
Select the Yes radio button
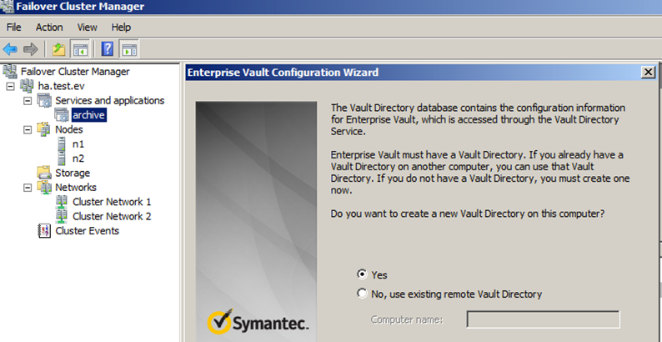pos(362,274)
